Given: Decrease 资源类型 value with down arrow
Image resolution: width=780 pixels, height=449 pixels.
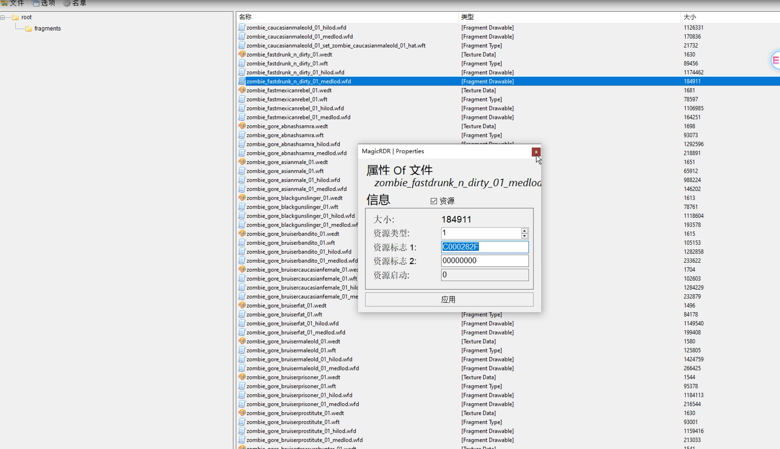Looking at the screenshot, I should tap(524, 236).
